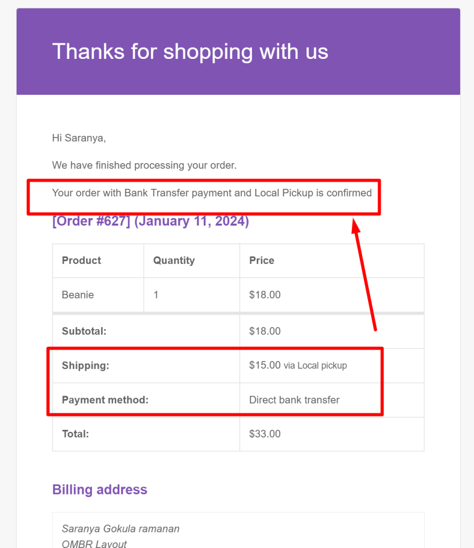Click the 'Thanks for shopping with us' heading
Image resolution: width=474 pixels, height=548 pixels.
(190, 52)
